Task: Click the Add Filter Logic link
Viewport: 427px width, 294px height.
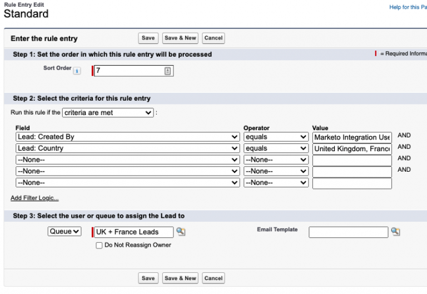Action: [34, 198]
